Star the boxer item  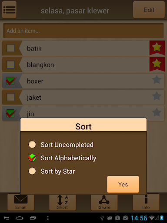point(157,80)
